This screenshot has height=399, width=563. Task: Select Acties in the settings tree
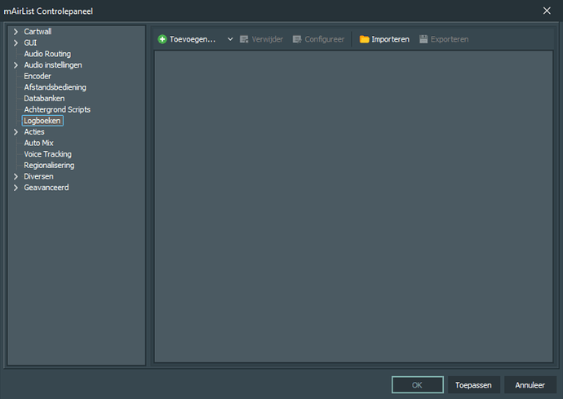point(34,132)
